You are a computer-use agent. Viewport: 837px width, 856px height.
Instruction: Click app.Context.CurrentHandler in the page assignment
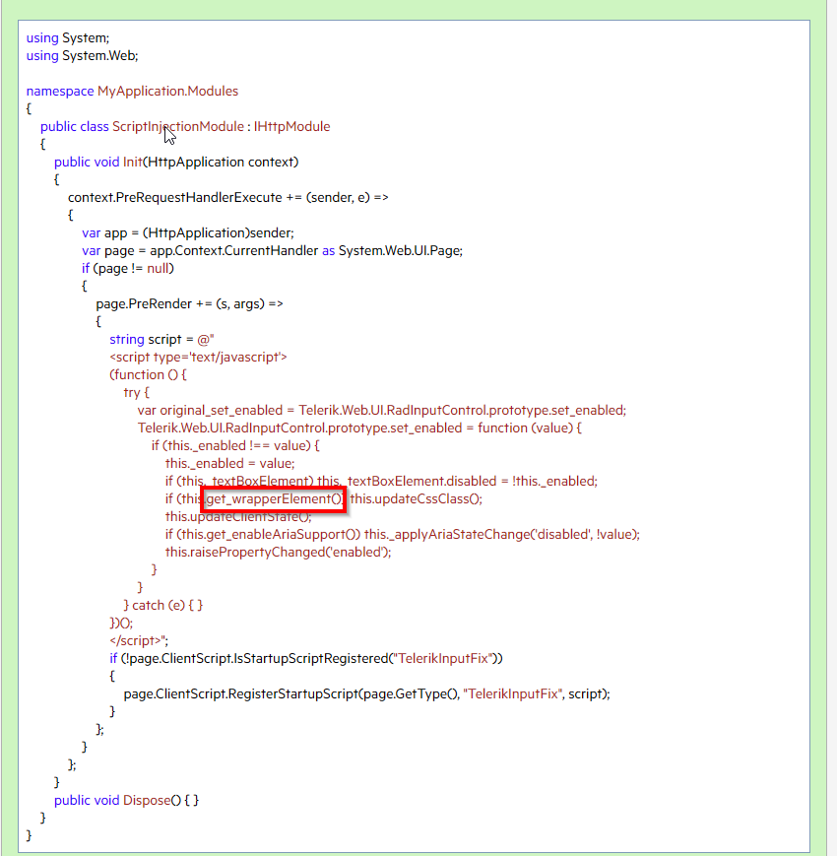click(233, 250)
